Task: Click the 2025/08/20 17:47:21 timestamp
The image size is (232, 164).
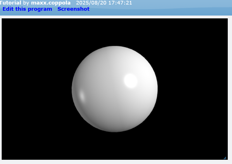Action: click(x=104, y=3)
